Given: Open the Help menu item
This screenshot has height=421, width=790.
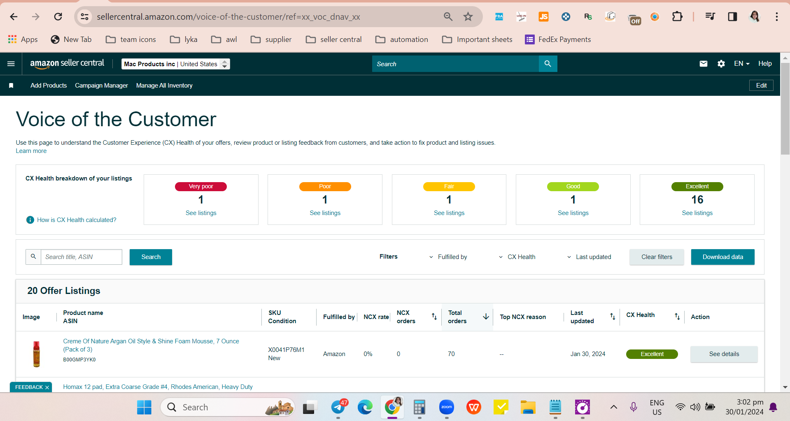Looking at the screenshot, I should tap(765, 64).
